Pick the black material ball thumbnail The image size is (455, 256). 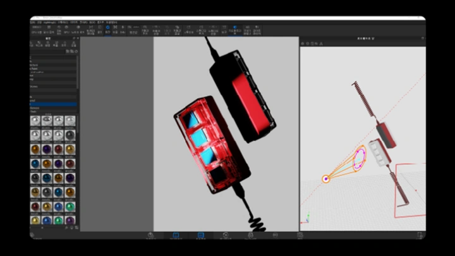pos(35,178)
